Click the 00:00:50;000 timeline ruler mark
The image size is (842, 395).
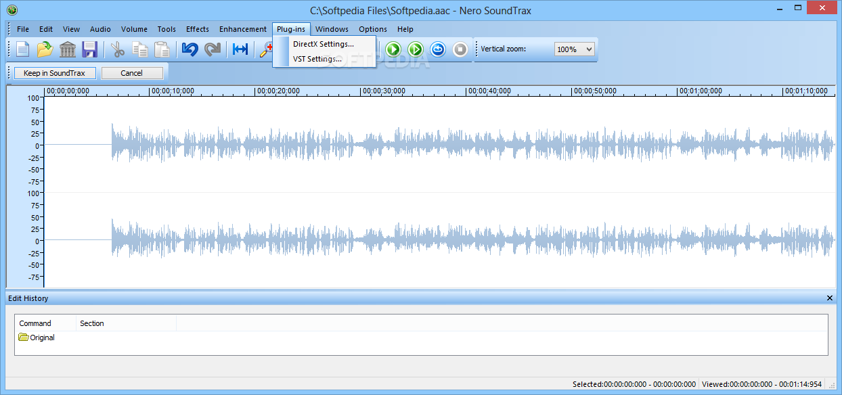click(x=595, y=91)
